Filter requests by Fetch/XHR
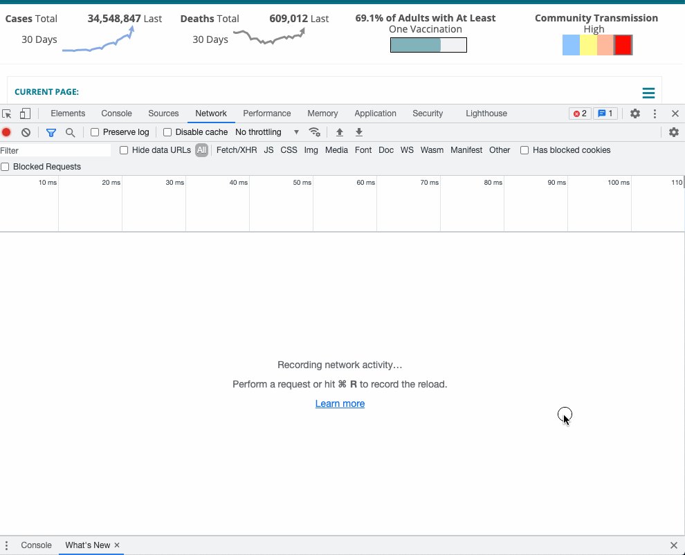This screenshot has height=555, width=685. pyautogui.click(x=237, y=150)
